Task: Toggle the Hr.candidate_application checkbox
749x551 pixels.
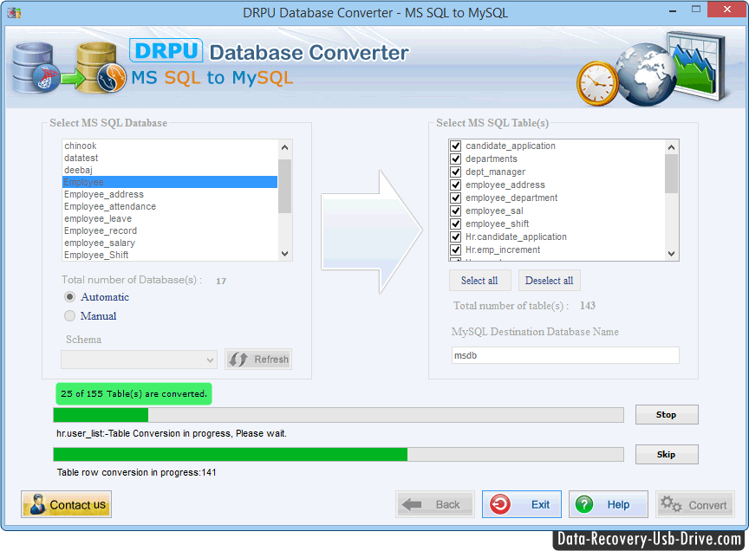Action: click(x=456, y=237)
